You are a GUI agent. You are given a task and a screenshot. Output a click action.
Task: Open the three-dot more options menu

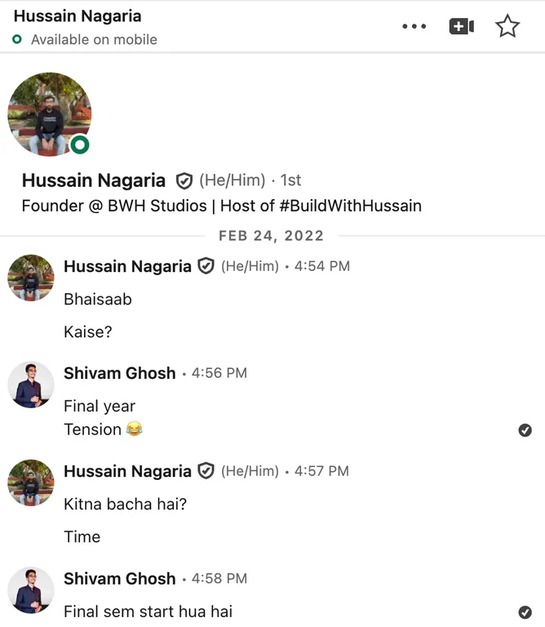(414, 26)
